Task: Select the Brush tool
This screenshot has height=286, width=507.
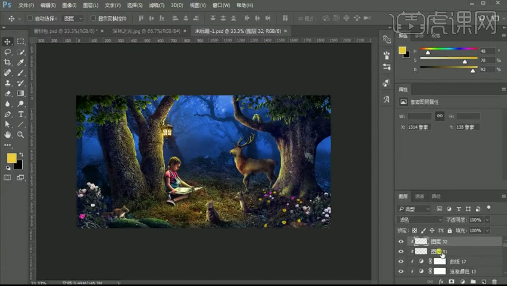Action: click(20, 73)
